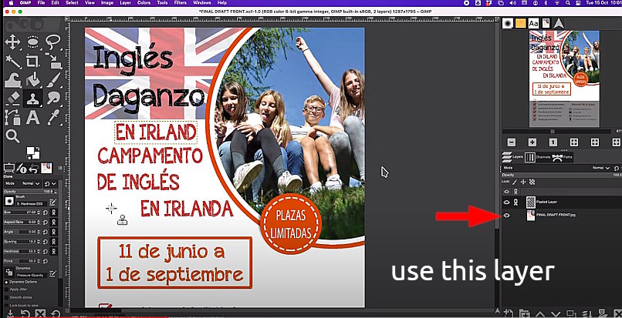Click the Size slider in tool options
622x318 pixels.
22,213
